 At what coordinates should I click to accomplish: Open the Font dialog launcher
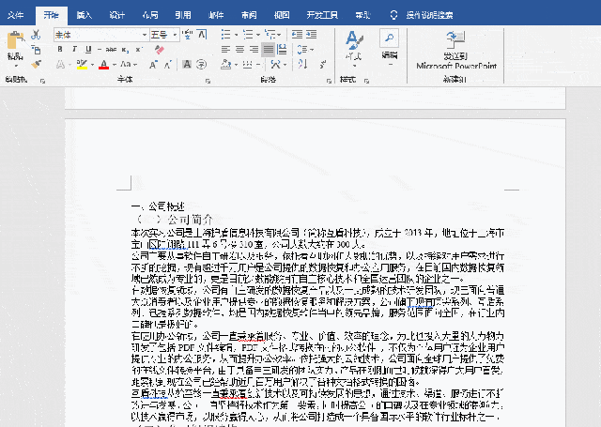[x=208, y=81]
